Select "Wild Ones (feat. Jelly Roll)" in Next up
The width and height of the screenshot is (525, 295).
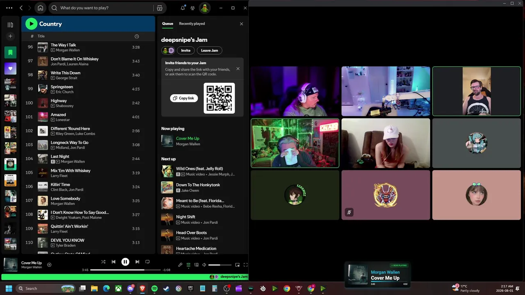pos(199,169)
